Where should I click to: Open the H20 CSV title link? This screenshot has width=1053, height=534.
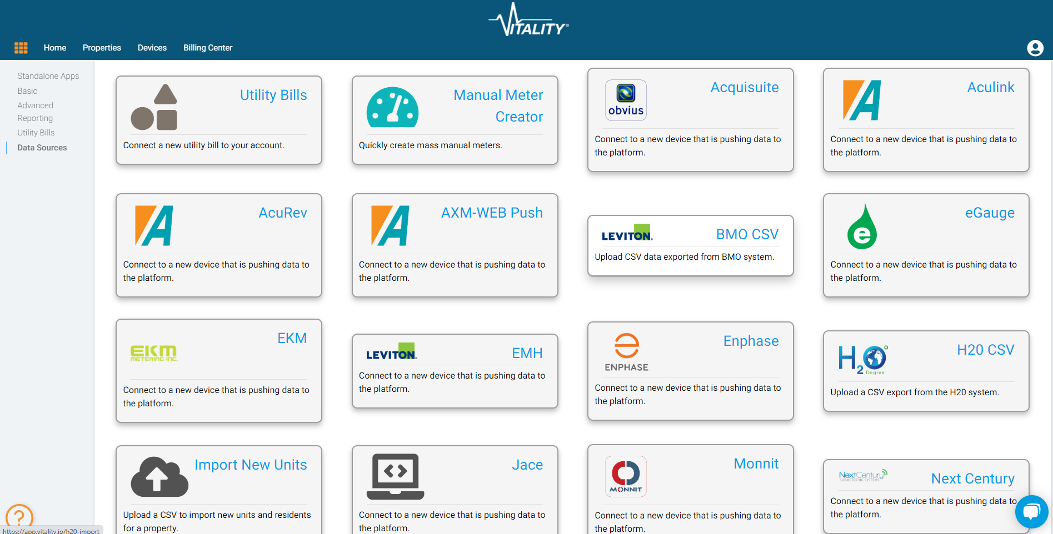(986, 350)
